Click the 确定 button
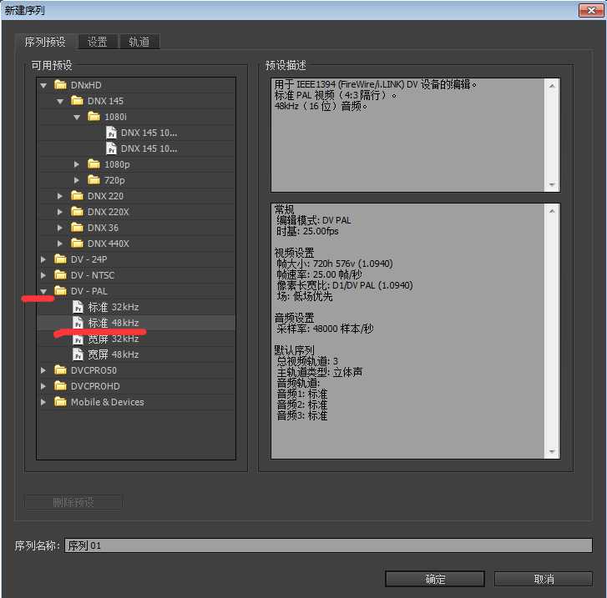Screen dimensions: 607x598 [435, 579]
